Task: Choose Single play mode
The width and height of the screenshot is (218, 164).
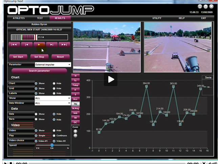Action: pos(36,136)
